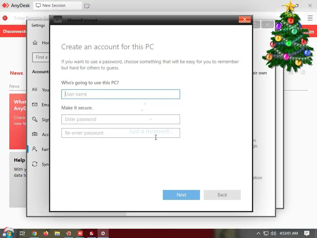The height and width of the screenshot is (238, 317).
Task: Open Access work briefcase icon in Settings
Action: point(35,134)
